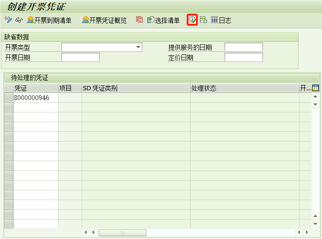Open 开票到期清单 billing due list
This screenshot has height=239, width=322.
(x=49, y=20)
